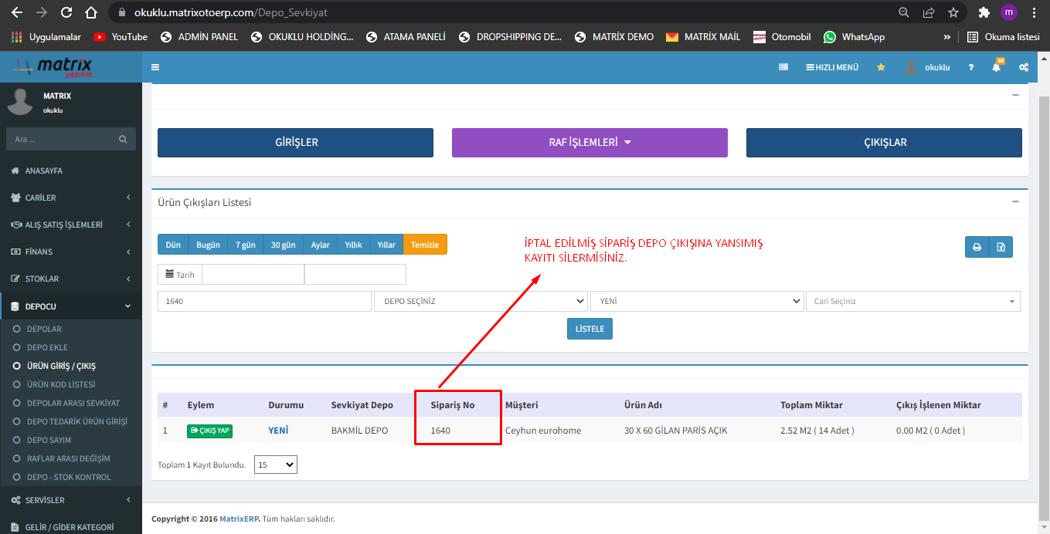
Task: Click the hamburger sidebar toggle icon
Action: click(155, 67)
